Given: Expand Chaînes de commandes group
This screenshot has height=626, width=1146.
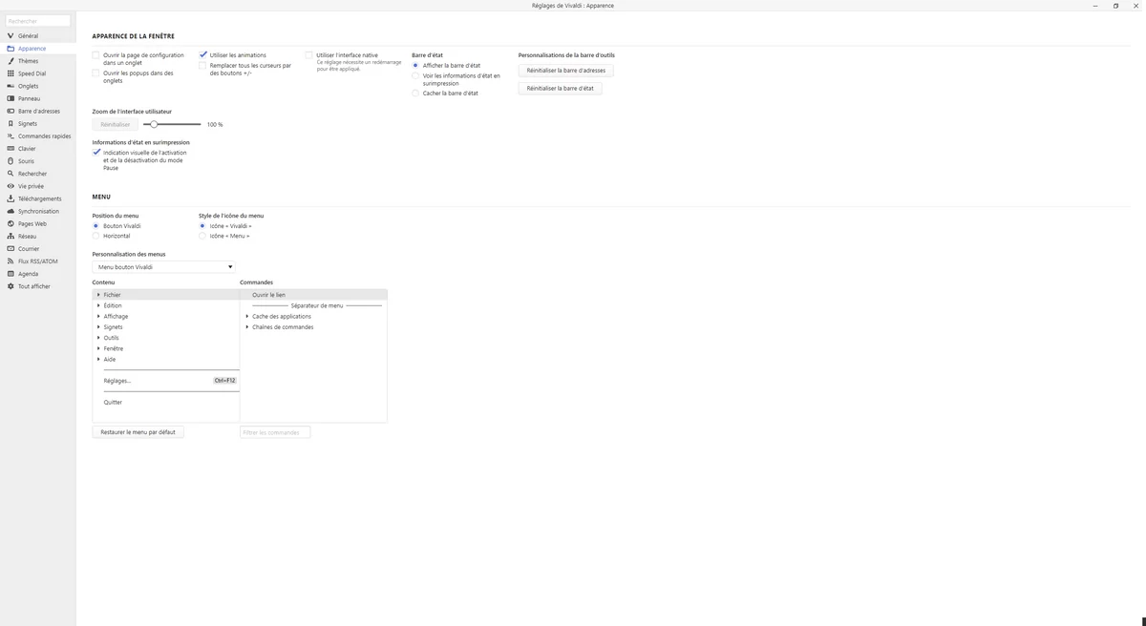Looking at the screenshot, I should [247, 327].
